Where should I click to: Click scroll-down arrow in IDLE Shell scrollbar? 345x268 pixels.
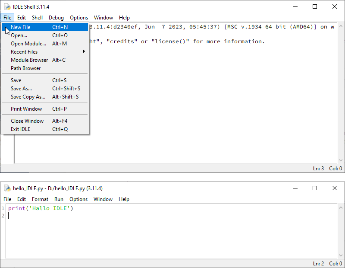pos(341,160)
